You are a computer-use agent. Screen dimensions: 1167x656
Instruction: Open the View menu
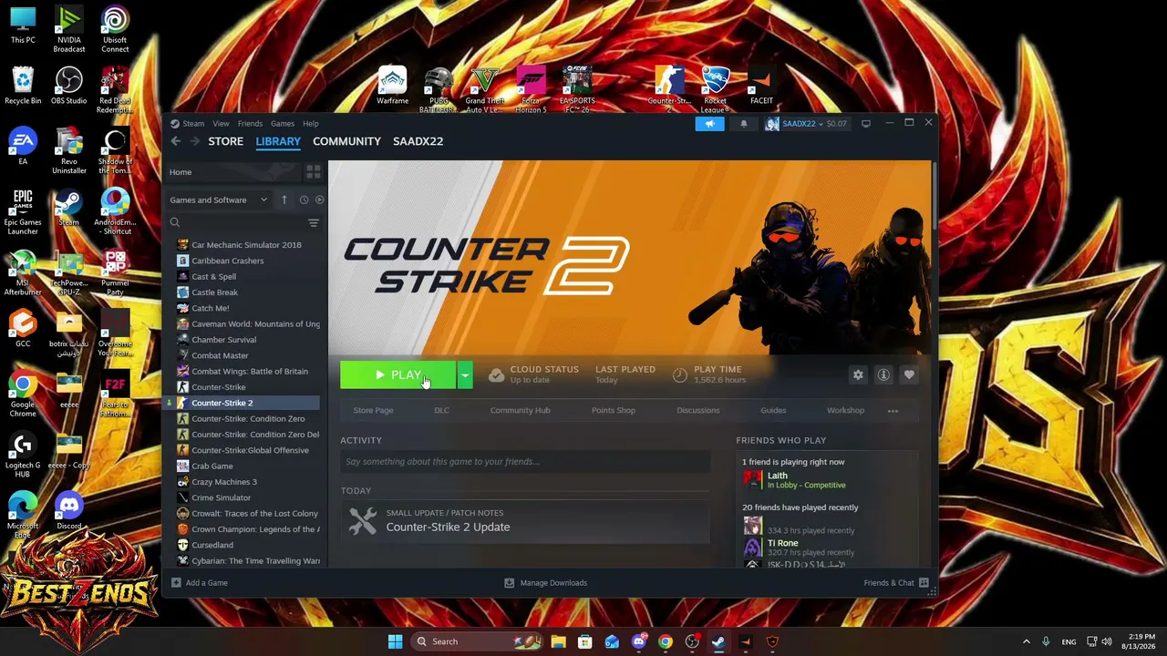pyautogui.click(x=221, y=124)
